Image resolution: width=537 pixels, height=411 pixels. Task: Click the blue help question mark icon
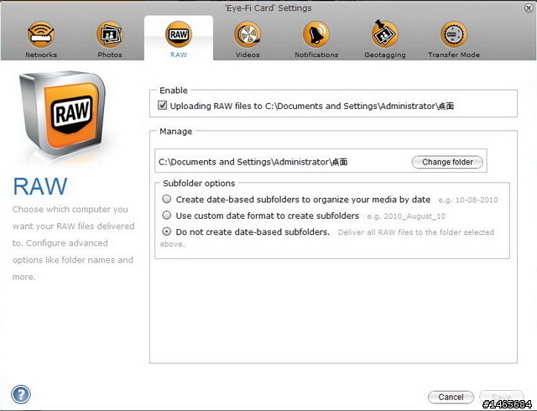pyautogui.click(x=21, y=394)
